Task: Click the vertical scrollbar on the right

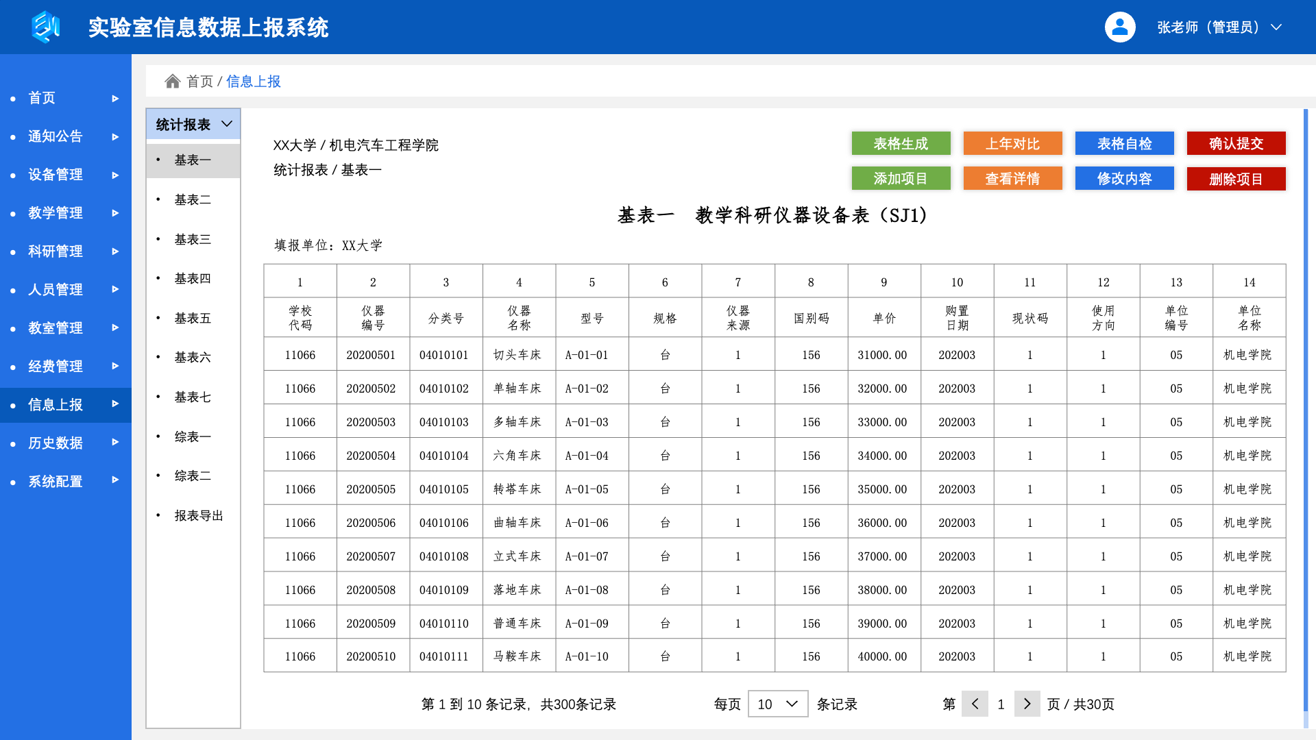Action: [x=1305, y=411]
